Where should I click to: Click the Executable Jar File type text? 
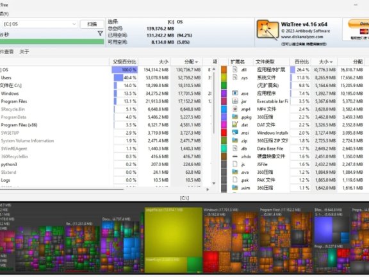(272, 101)
